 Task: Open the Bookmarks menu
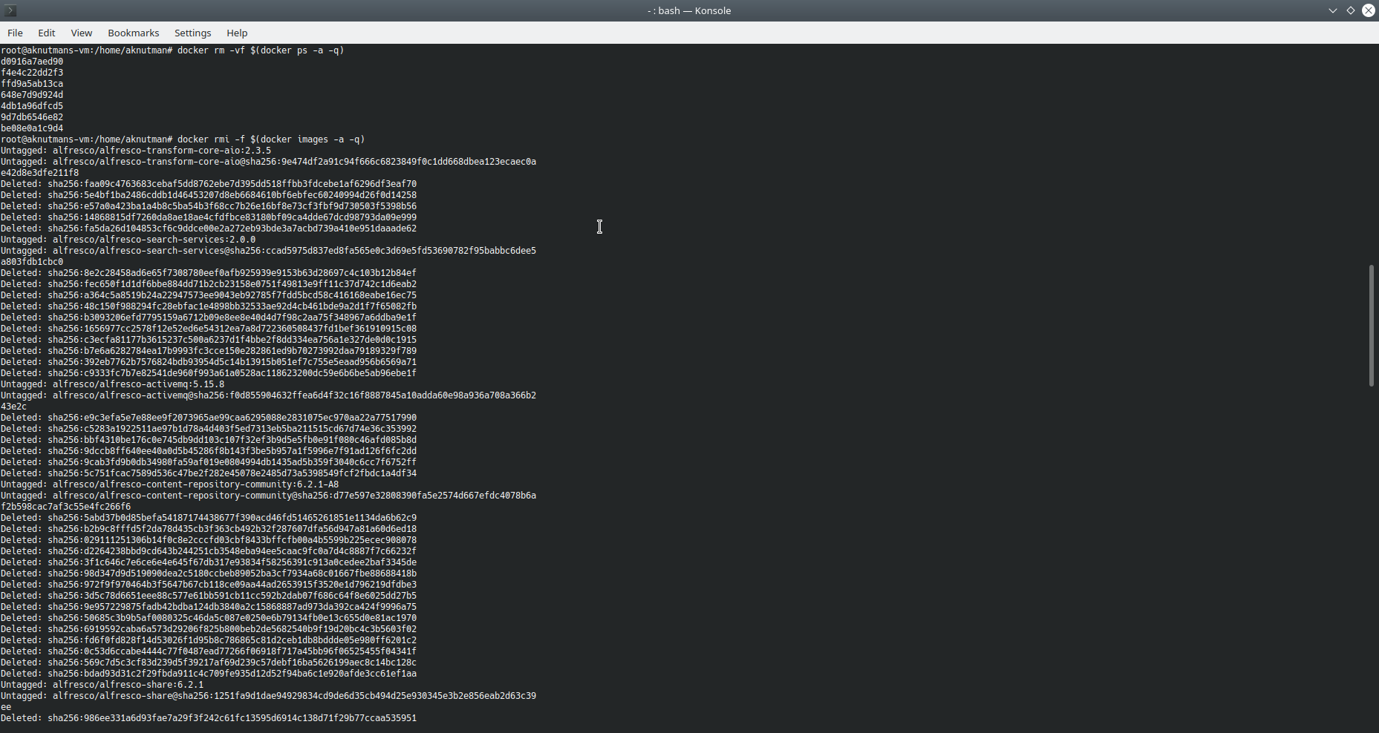click(x=133, y=33)
